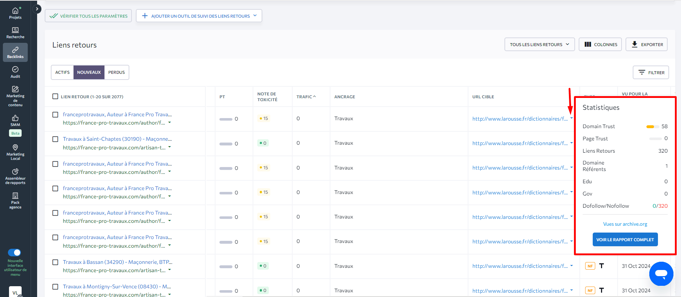This screenshot has height=297, width=681.
Task: Check the select-all Lien retour checkbox
Action: (55, 96)
